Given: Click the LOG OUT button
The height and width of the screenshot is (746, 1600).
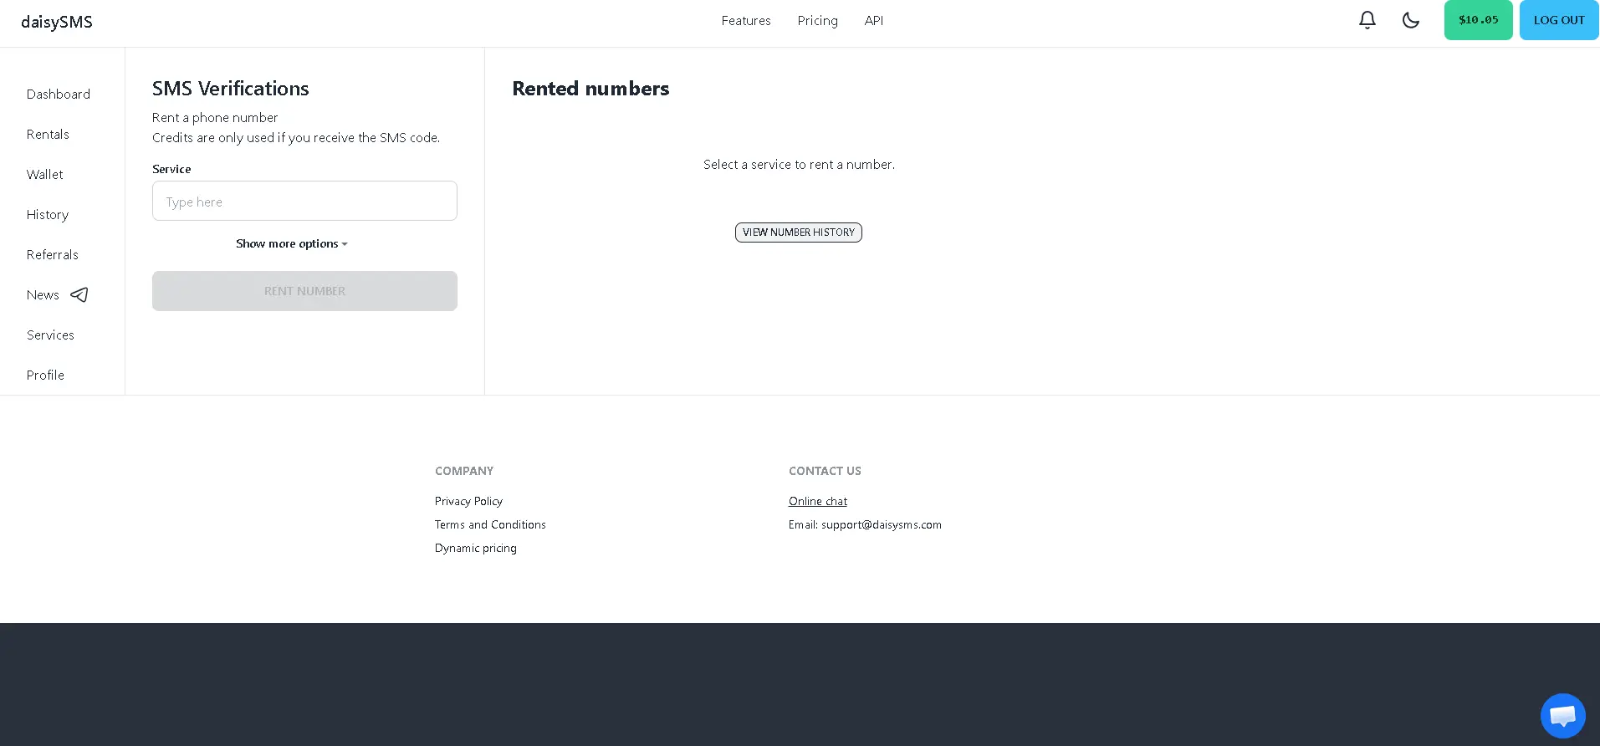Looking at the screenshot, I should tap(1559, 20).
